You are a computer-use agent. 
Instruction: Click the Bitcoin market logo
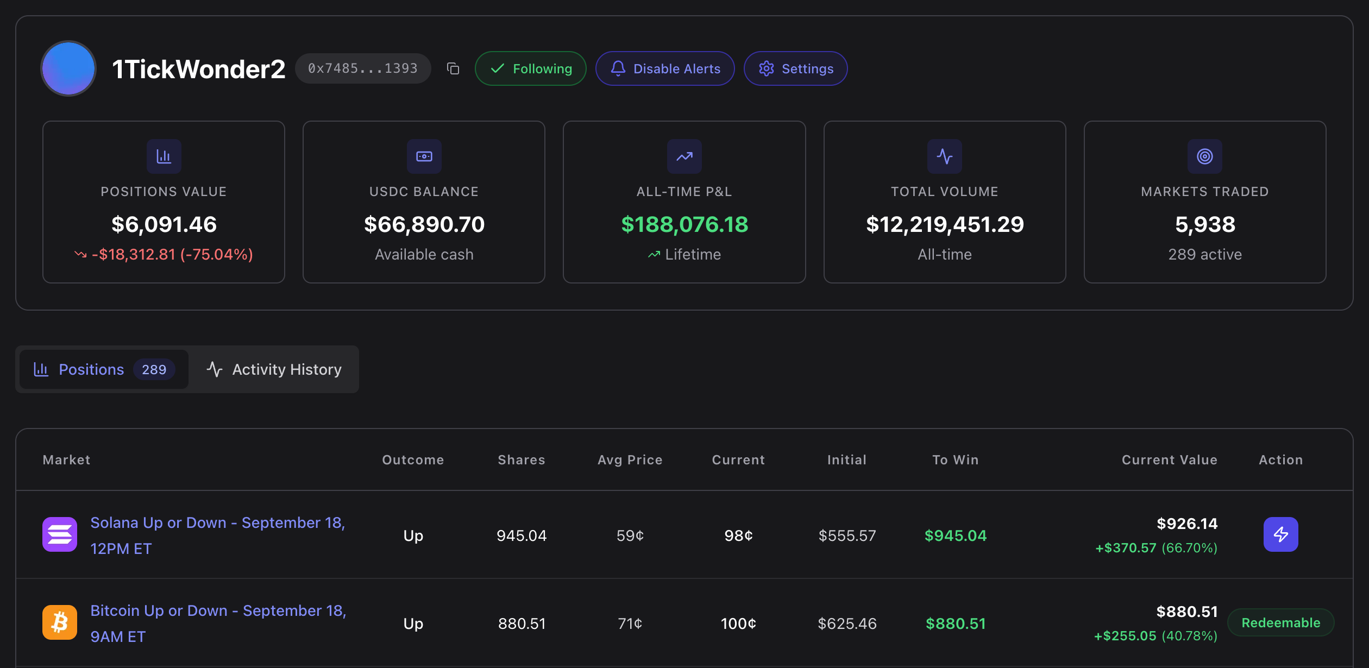[x=60, y=622]
